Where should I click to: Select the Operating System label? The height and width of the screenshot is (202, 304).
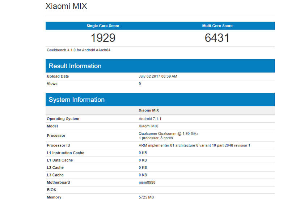pos(63,119)
